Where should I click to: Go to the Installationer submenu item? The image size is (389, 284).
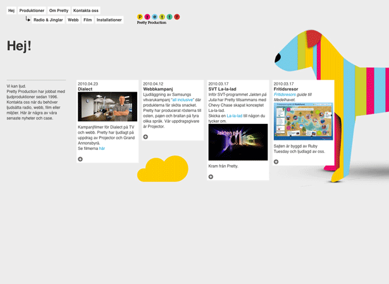(x=109, y=20)
